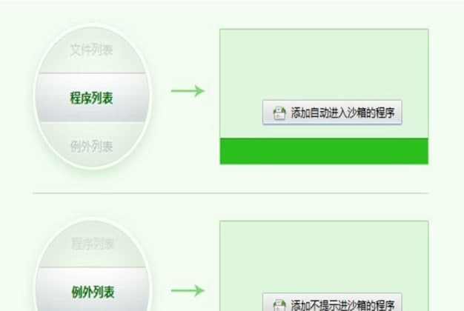The width and height of the screenshot is (464, 311).
Task: Click the 添加自动进入沙箱的程序 button label
Action: (342, 113)
